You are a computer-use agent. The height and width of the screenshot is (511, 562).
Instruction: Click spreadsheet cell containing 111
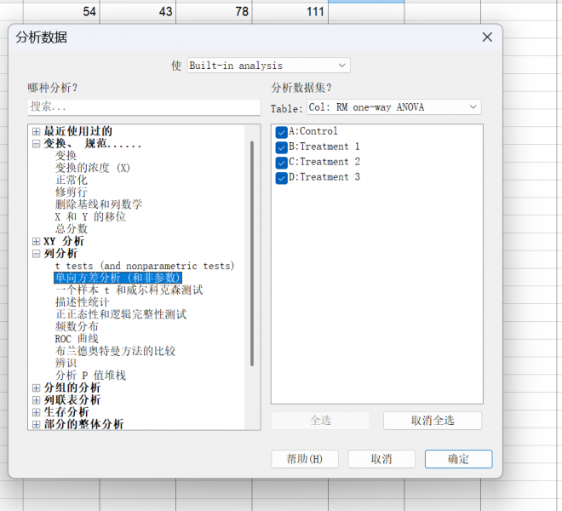point(290,12)
